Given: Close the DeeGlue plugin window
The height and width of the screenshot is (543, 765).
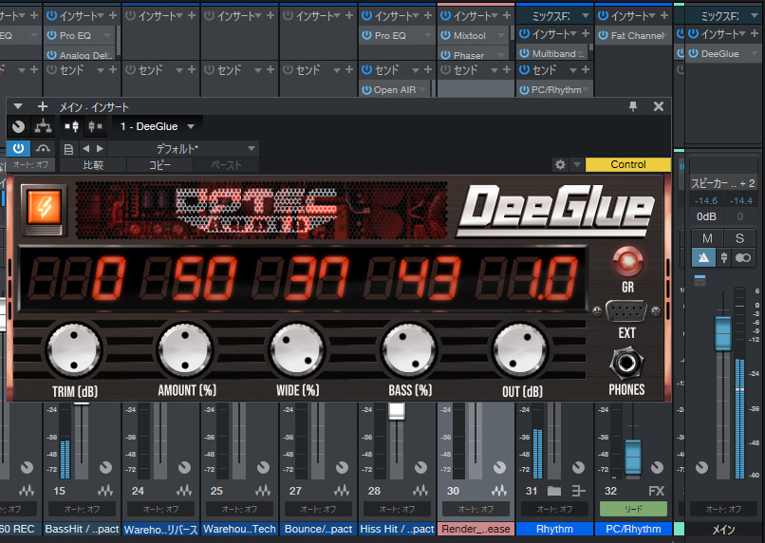Looking at the screenshot, I should pos(658,106).
